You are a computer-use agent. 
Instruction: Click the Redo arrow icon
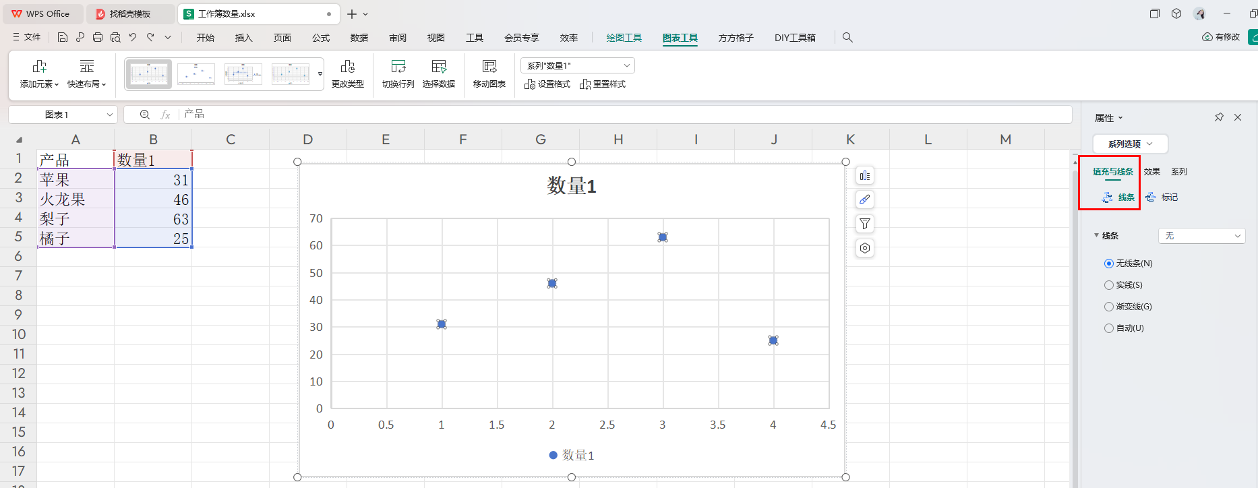(150, 38)
